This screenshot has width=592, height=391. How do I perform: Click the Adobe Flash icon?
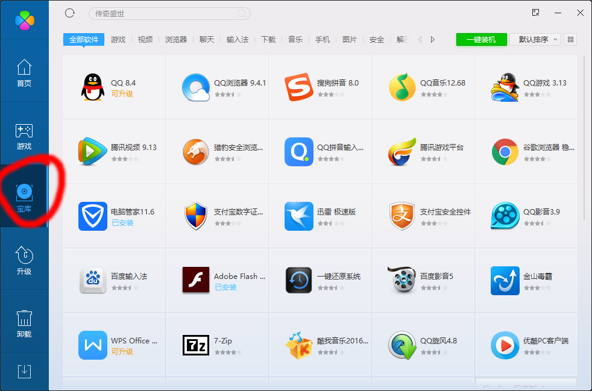tap(195, 280)
